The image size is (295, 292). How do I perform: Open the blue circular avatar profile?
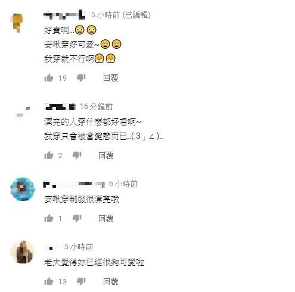coord(22,189)
